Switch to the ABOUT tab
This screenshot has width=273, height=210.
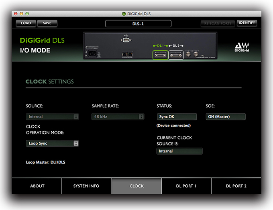tap(37, 186)
